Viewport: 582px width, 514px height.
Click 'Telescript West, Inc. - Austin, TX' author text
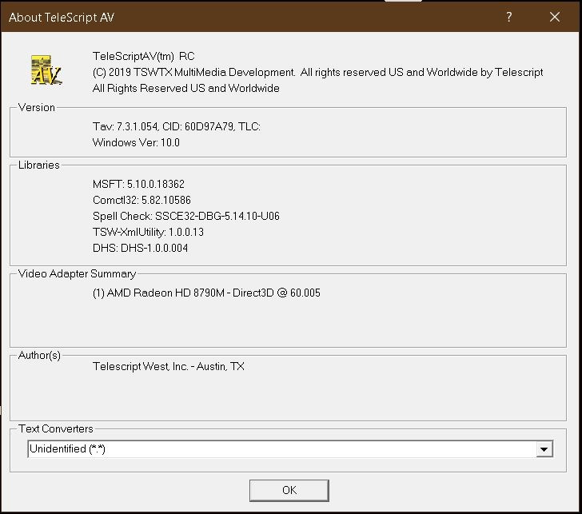[168, 366]
